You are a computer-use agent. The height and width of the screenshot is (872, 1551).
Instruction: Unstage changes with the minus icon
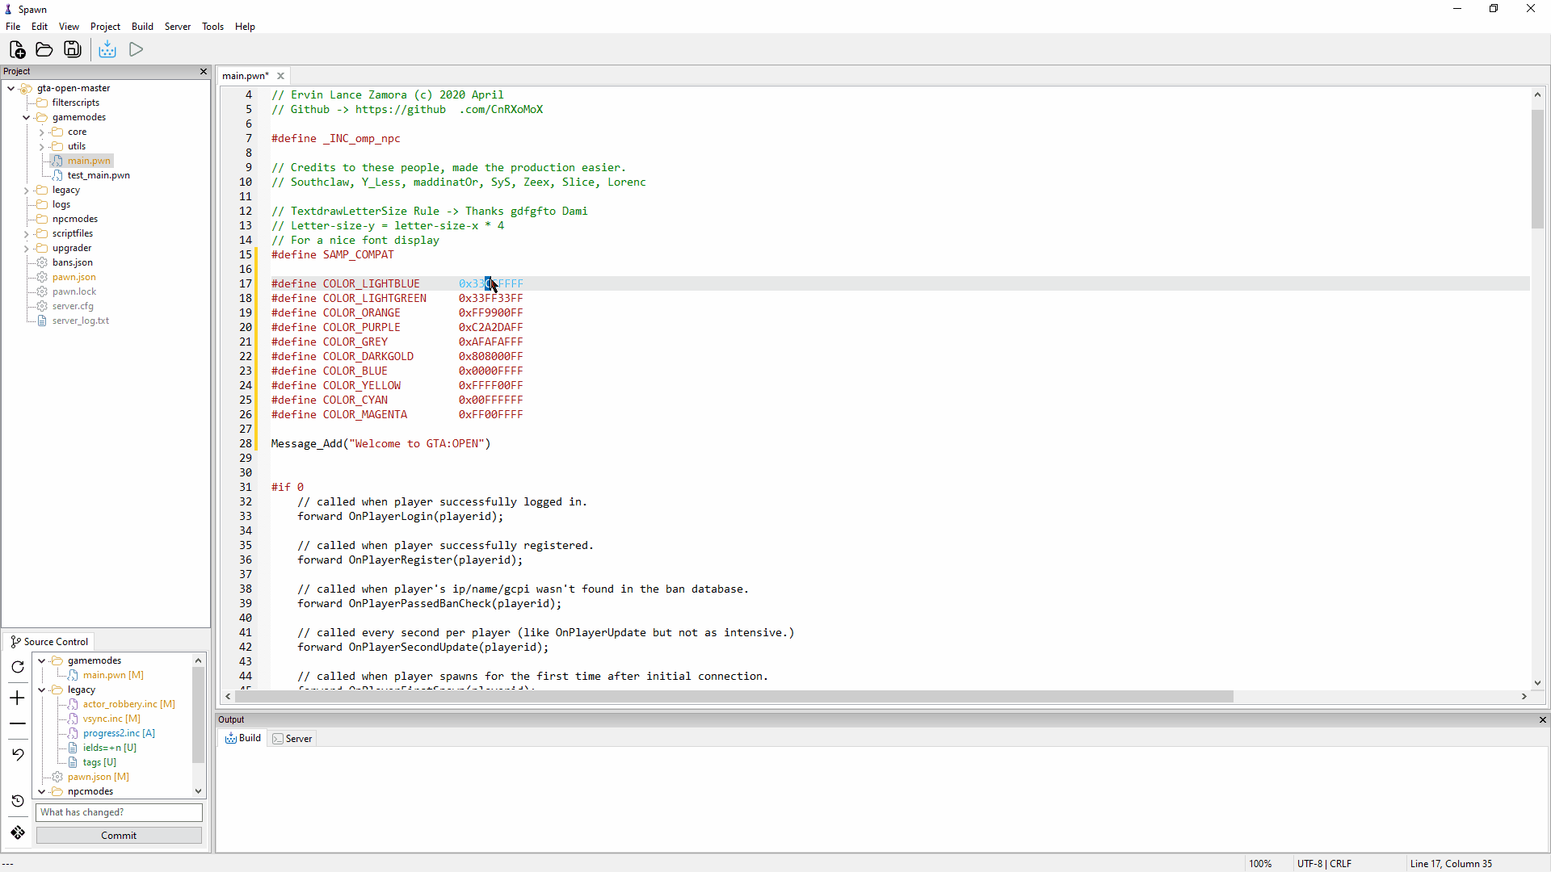[x=18, y=723]
